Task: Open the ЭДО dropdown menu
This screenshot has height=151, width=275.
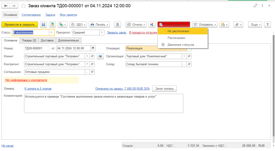Action: [78, 25]
